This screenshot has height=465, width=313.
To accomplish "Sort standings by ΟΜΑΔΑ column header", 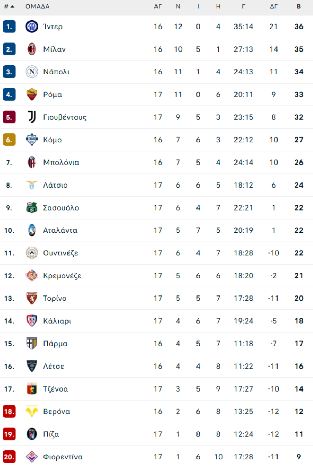I will [x=38, y=7].
